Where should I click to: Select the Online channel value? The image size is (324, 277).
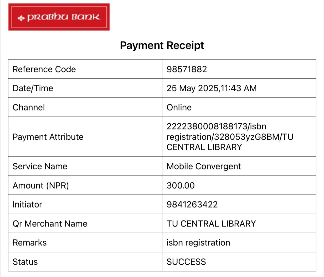179,107
